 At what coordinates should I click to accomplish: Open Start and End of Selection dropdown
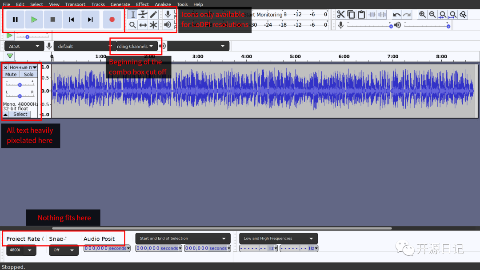tap(183, 238)
